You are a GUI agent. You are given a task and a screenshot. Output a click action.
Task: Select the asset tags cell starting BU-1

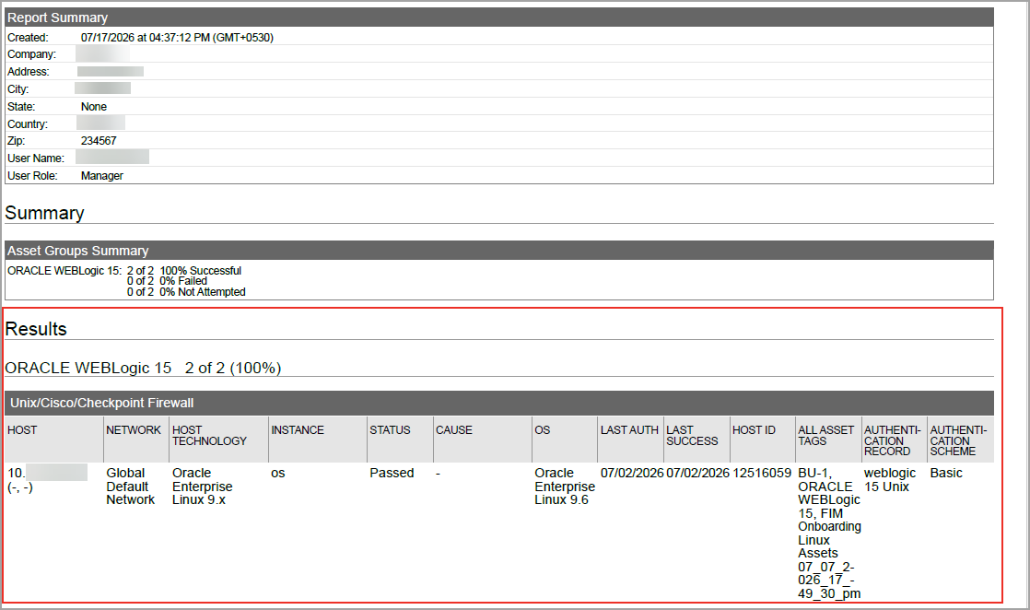(829, 534)
